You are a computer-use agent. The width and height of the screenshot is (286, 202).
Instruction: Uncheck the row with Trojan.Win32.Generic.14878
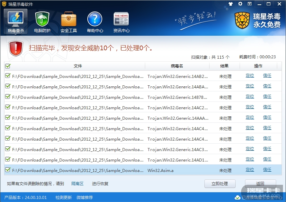click(8, 96)
